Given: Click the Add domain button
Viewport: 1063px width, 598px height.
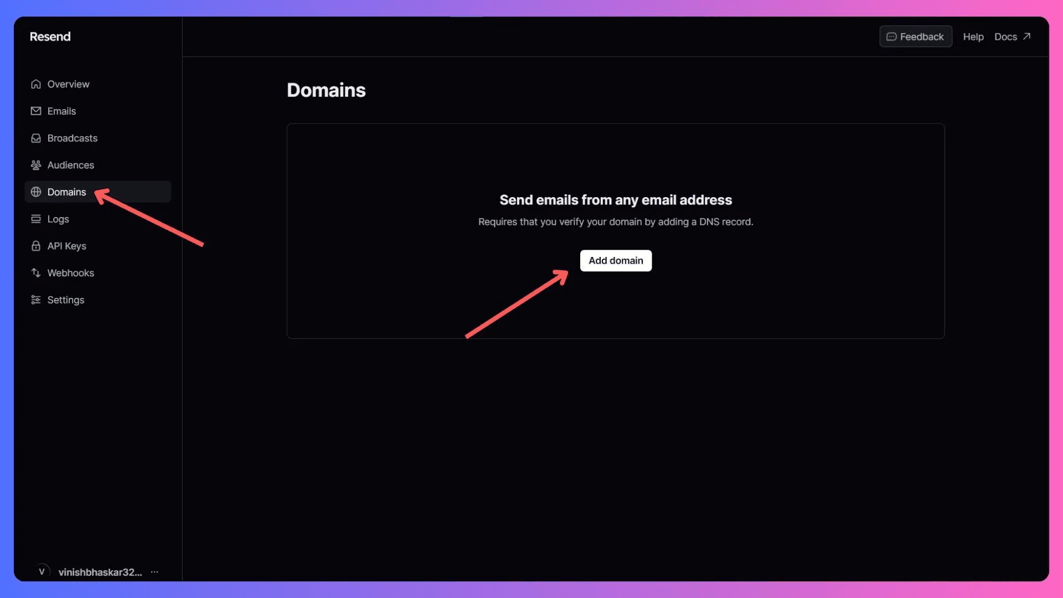Looking at the screenshot, I should click(x=616, y=260).
